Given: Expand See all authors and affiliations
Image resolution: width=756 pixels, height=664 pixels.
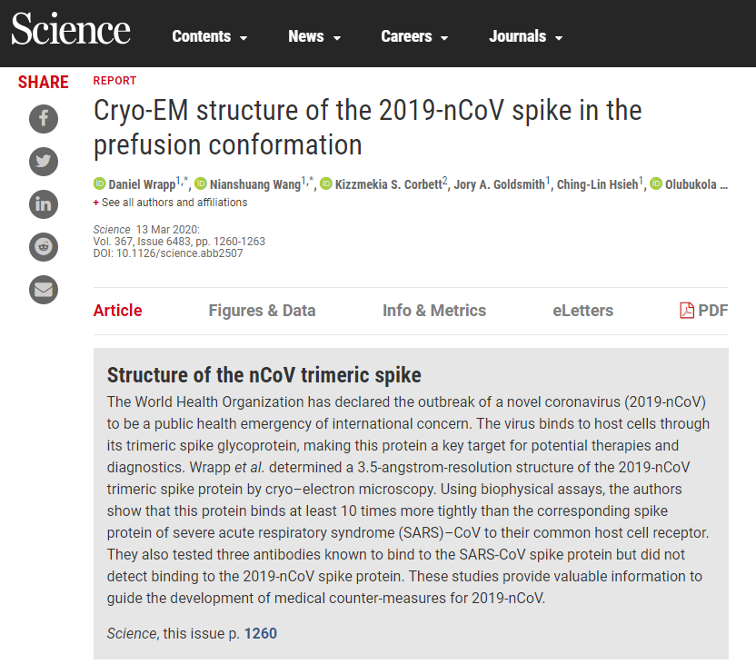Looking at the screenshot, I should point(170,203).
